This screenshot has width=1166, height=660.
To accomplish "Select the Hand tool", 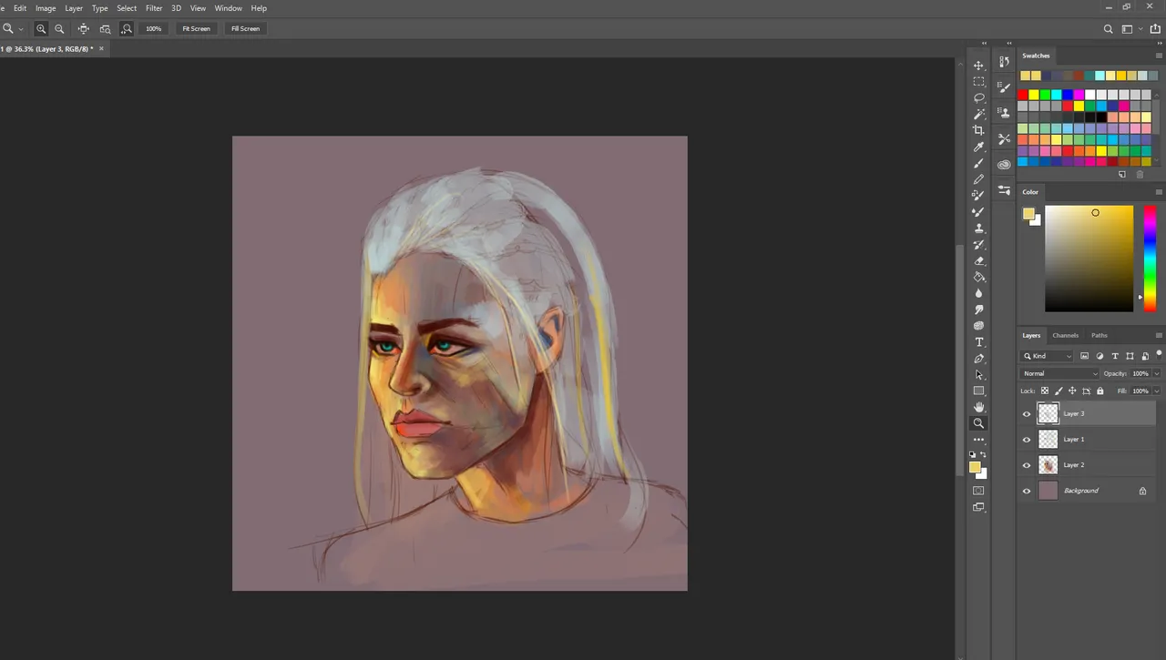I will [979, 407].
